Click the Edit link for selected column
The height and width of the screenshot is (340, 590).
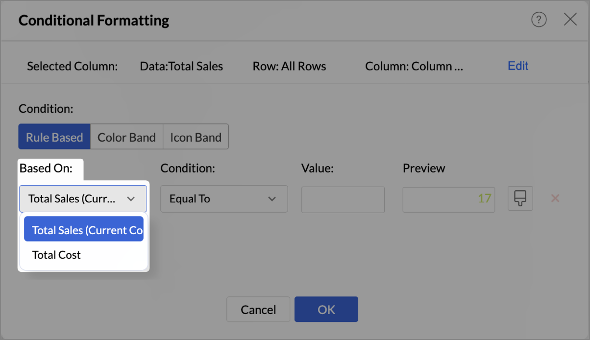click(x=518, y=66)
